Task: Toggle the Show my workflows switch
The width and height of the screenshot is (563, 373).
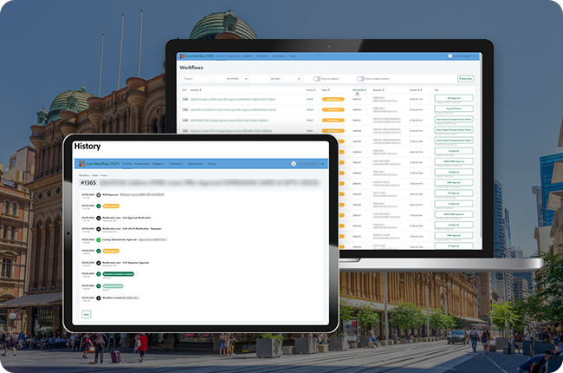Action: [317, 79]
